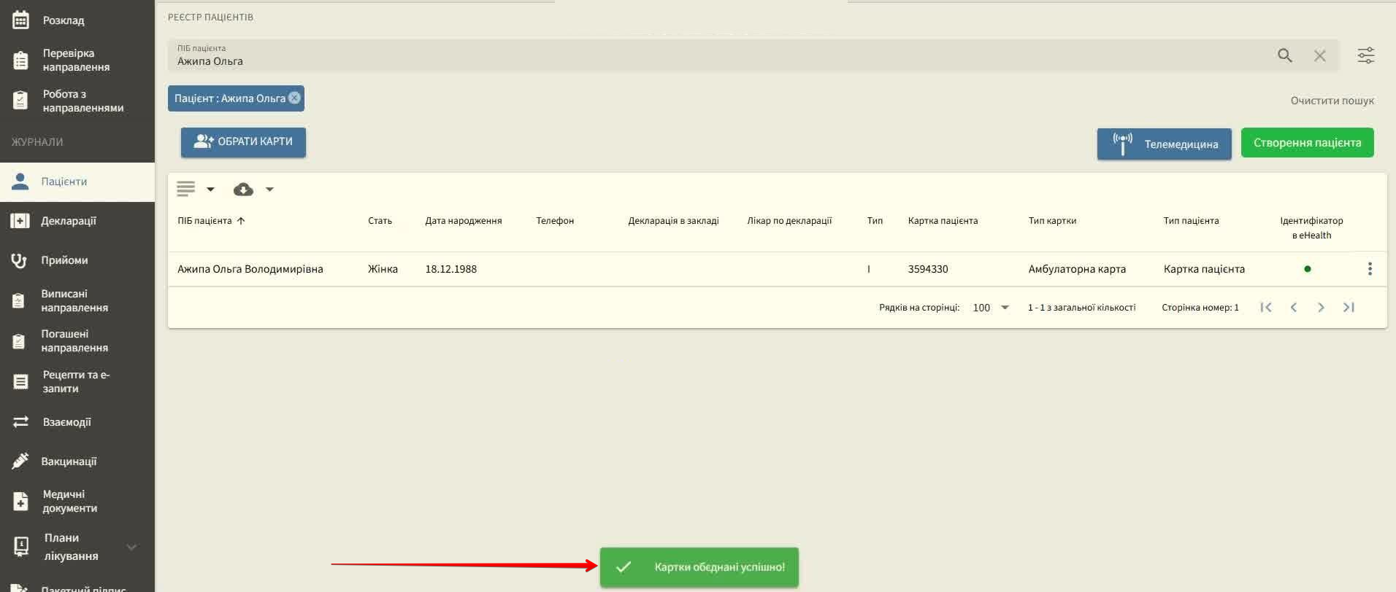Expand the Плани лікування chevron
Screen dimensions: 1396x592
(131, 547)
